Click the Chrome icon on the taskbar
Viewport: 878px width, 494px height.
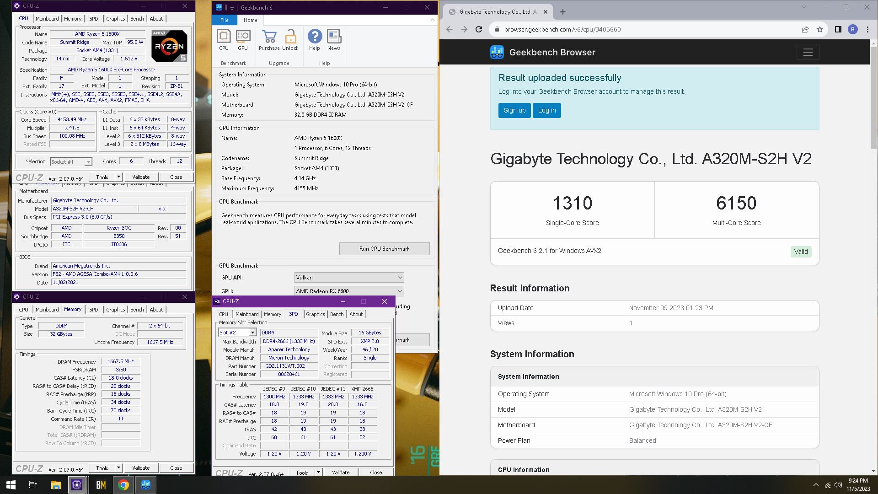coord(123,485)
